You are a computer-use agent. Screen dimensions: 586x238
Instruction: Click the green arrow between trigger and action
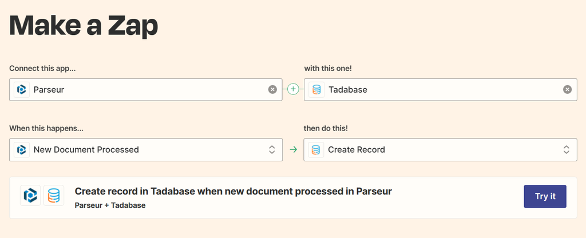[x=294, y=150]
